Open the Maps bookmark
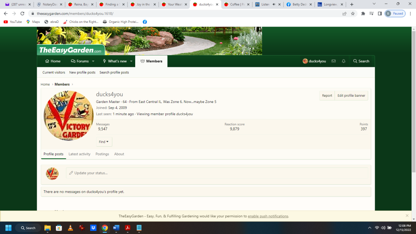 (x=33, y=22)
